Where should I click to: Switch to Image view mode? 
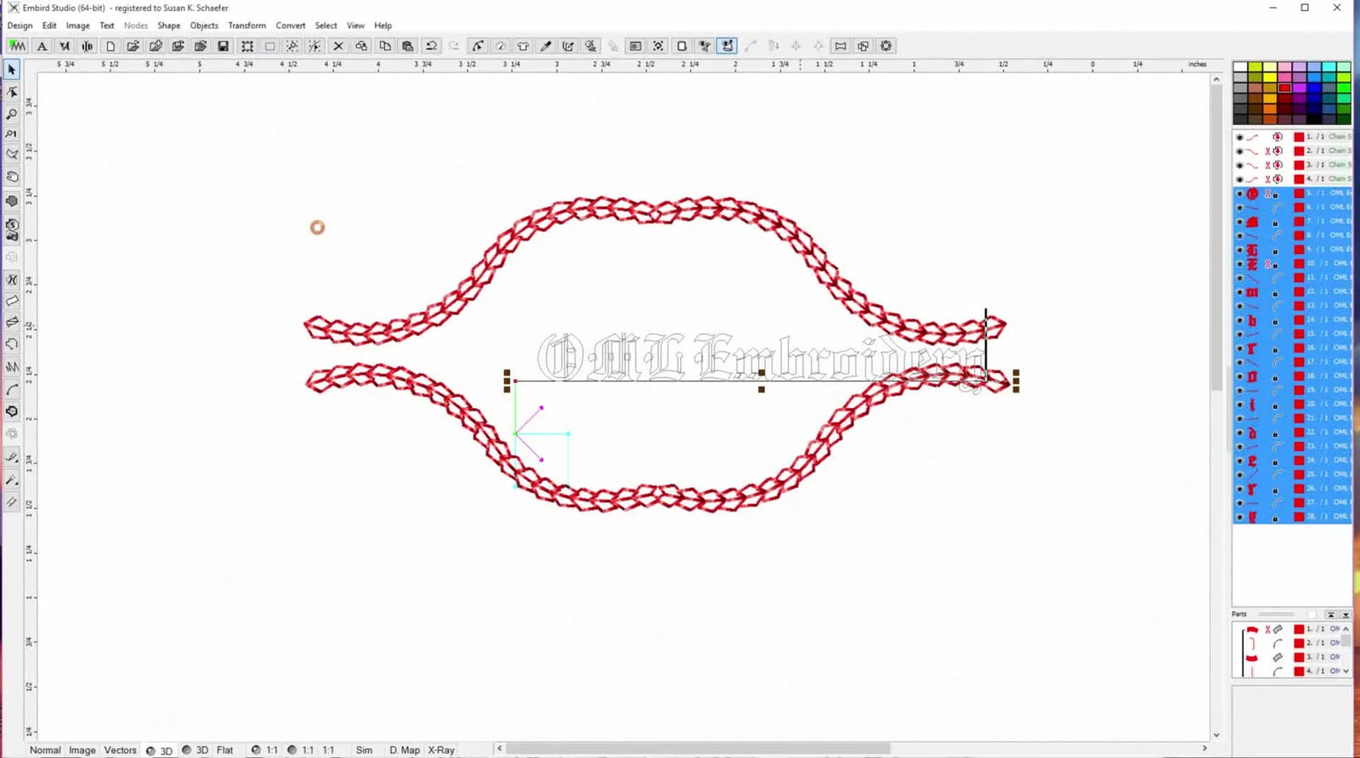[82, 750]
